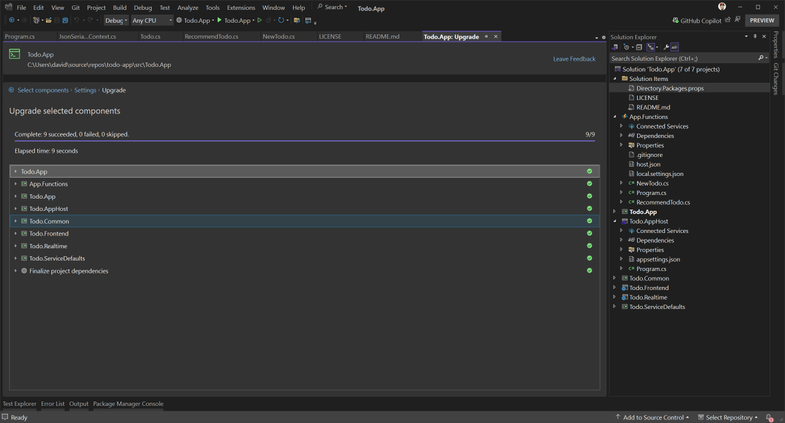Viewport: 785px width, 423px height.
Task: Click the Properties wrench icon in Solution Explorer
Action: pyautogui.click(x=666, y=47)
